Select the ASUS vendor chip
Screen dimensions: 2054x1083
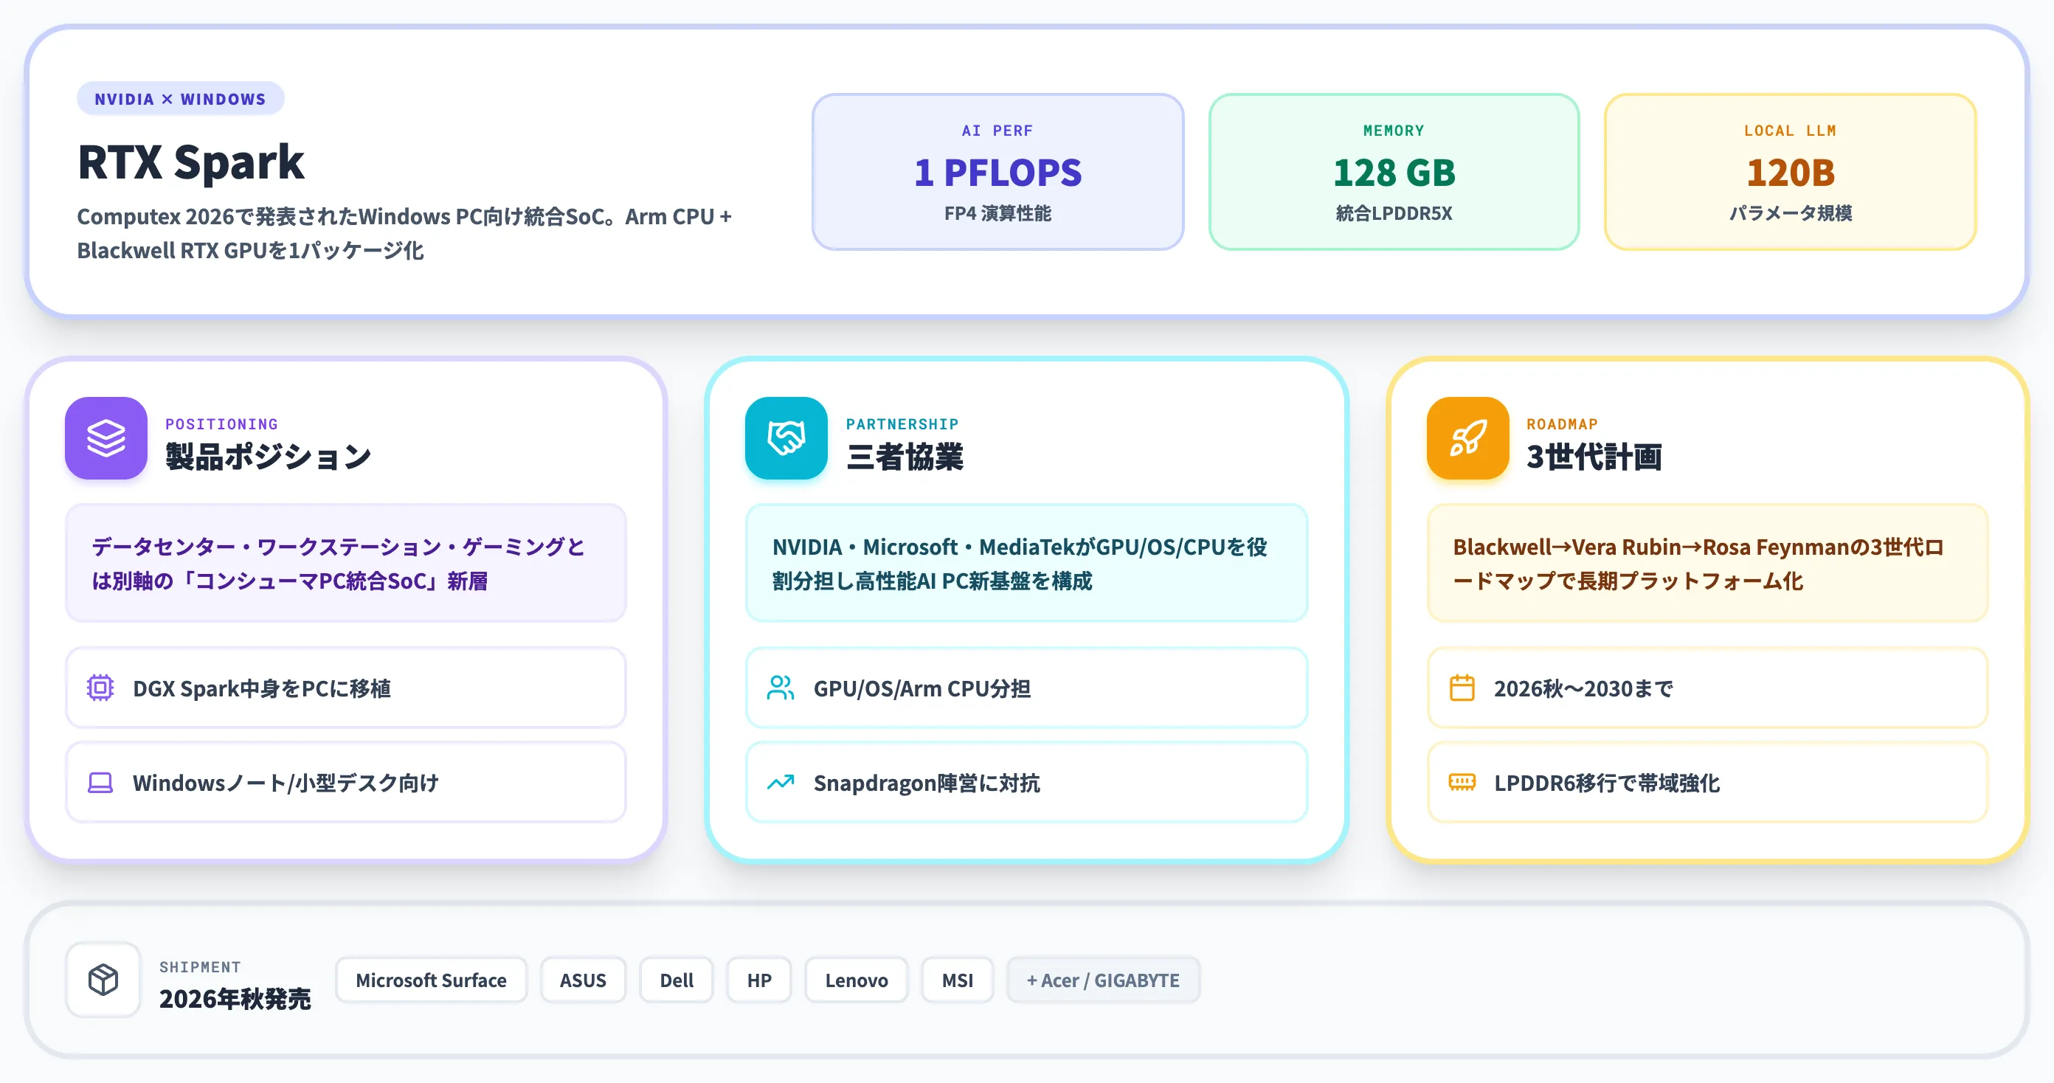click(583, 980)
